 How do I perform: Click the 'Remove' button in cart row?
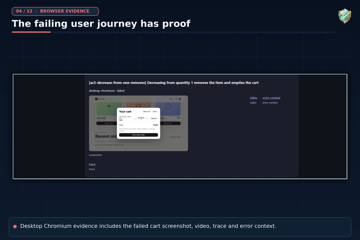tap(154, 118)
